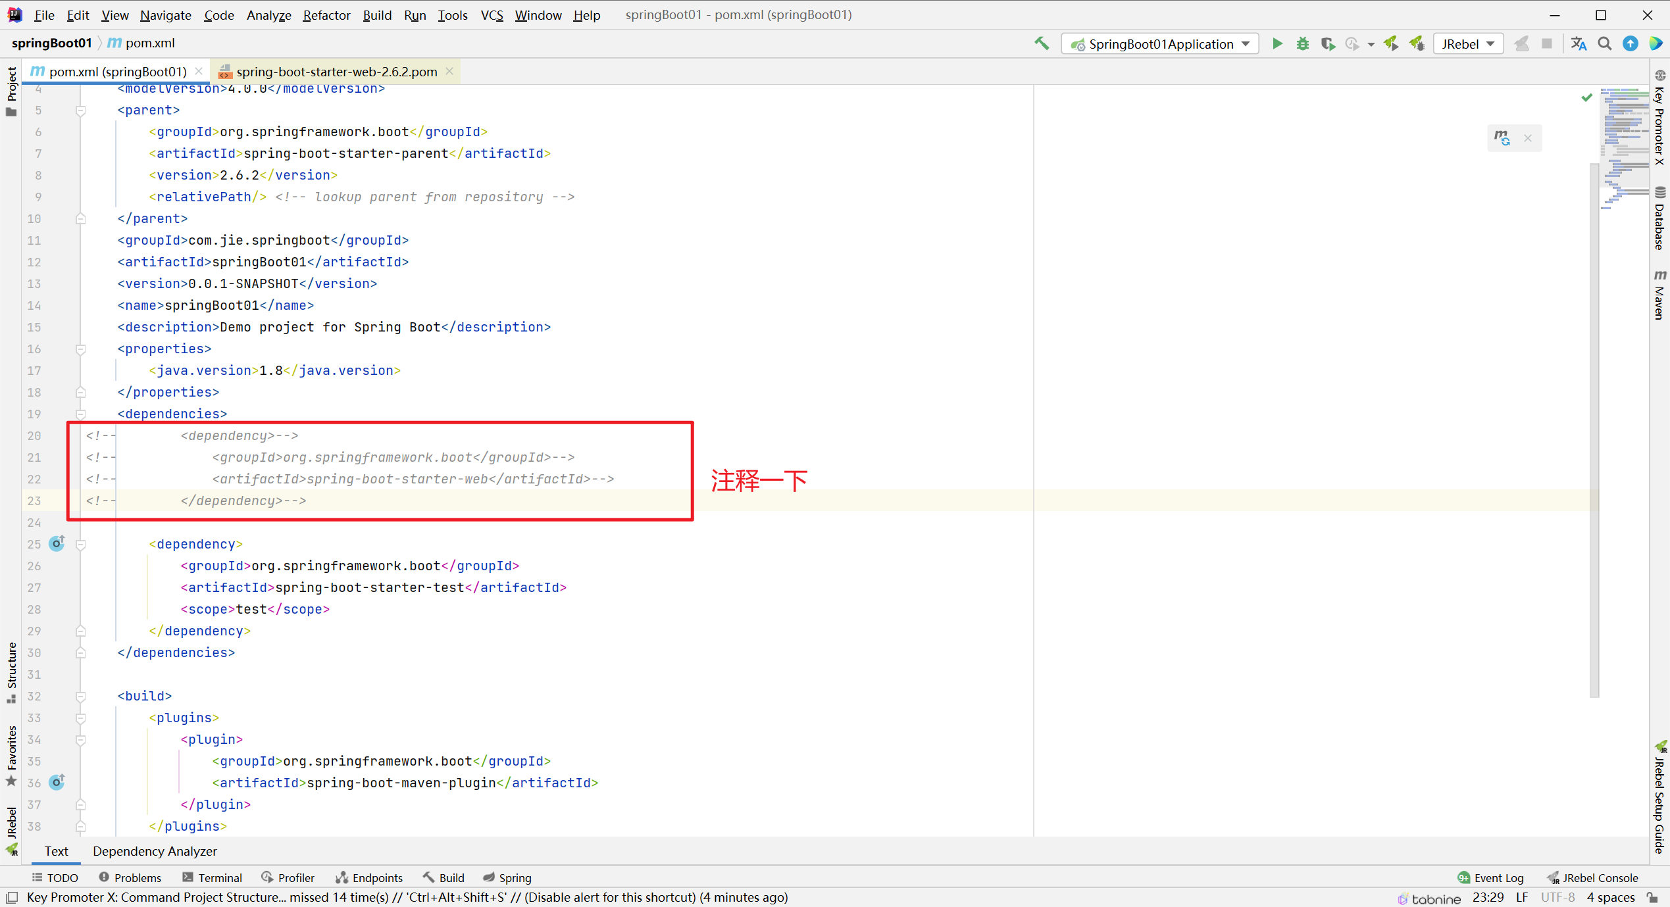Open the Database side panel

click(x=1659, y=218)
